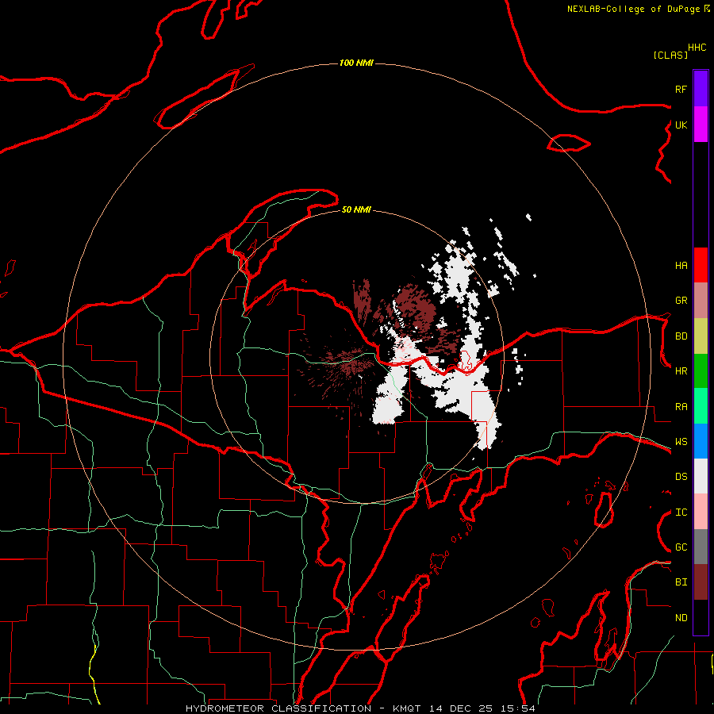Screen dimensions: 714x714
Task: Click the HHC product label
Action: click(697, 48)
